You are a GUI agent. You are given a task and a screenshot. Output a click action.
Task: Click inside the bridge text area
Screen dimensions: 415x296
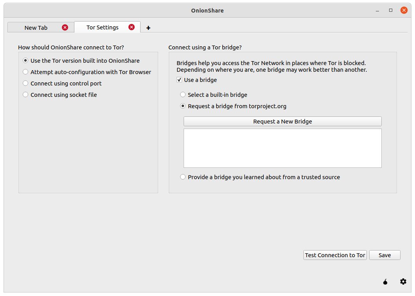(x=282, y=148)
